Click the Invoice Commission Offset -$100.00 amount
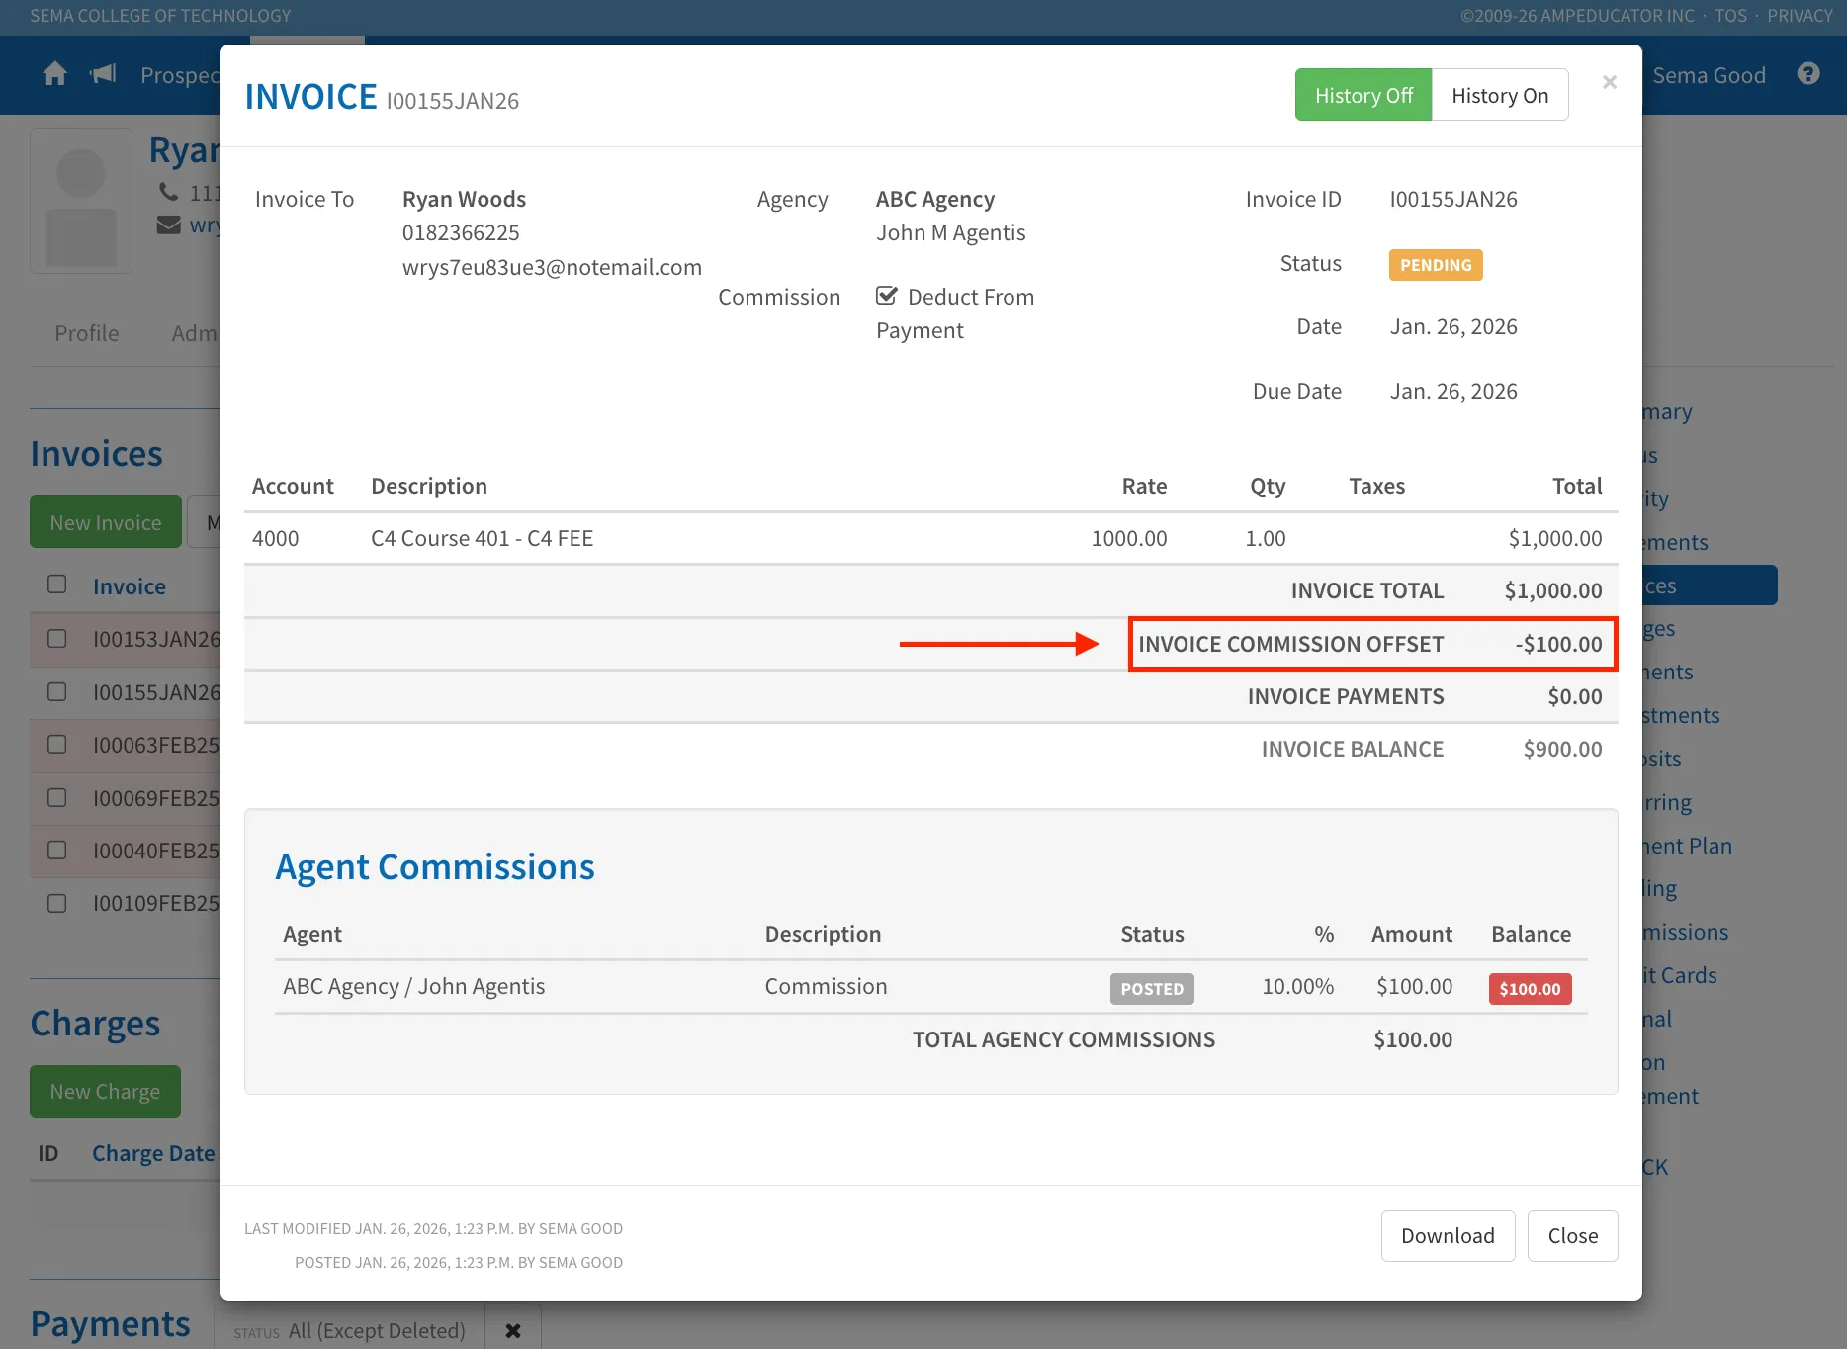This screenshot has width=1847, height=1349. coord(1558,644)
